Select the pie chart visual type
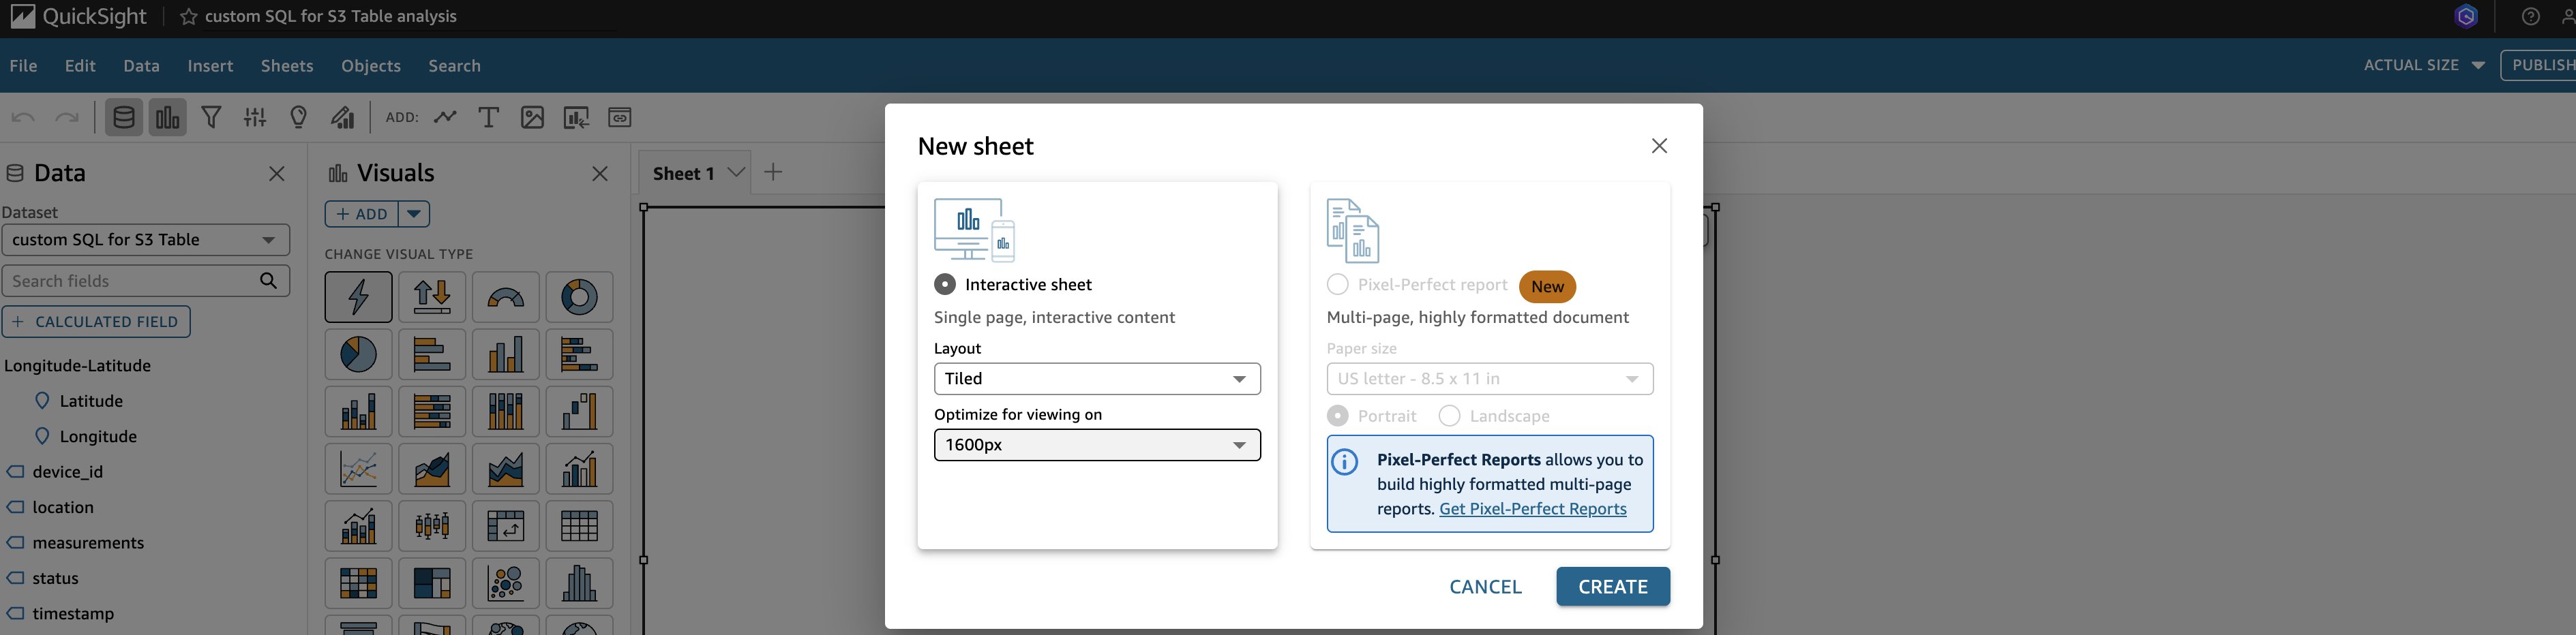2576x635 pixels. (x=358, y=354)
